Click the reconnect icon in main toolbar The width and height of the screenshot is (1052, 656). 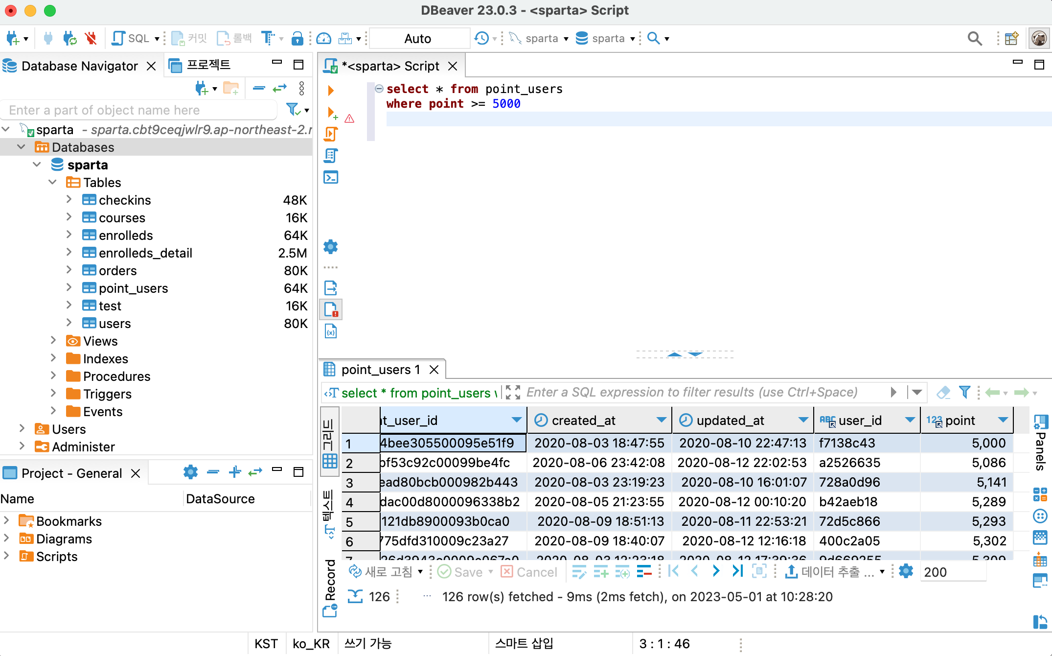tap(70, 38)
